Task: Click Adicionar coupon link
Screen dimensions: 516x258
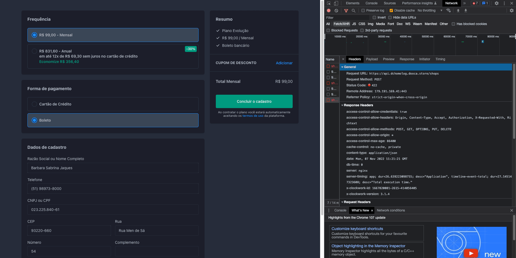Action: pyautogui.click(x=284, y=63)
